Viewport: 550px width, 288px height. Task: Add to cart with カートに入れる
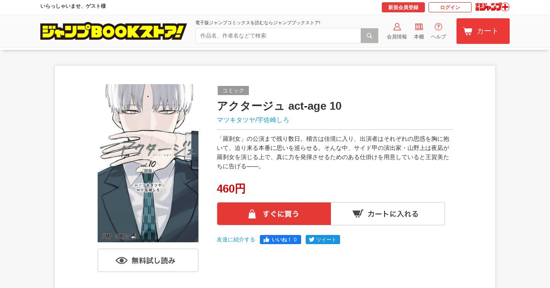point(388,213)
